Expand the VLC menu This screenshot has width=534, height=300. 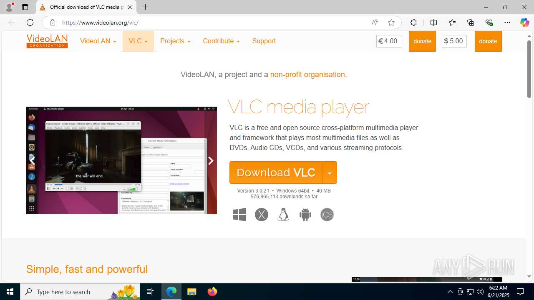(x=138, y=41)
